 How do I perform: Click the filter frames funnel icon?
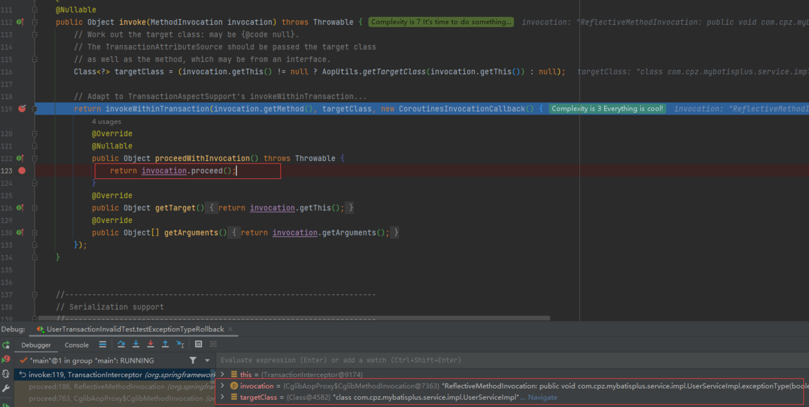[x=192, y=360]
